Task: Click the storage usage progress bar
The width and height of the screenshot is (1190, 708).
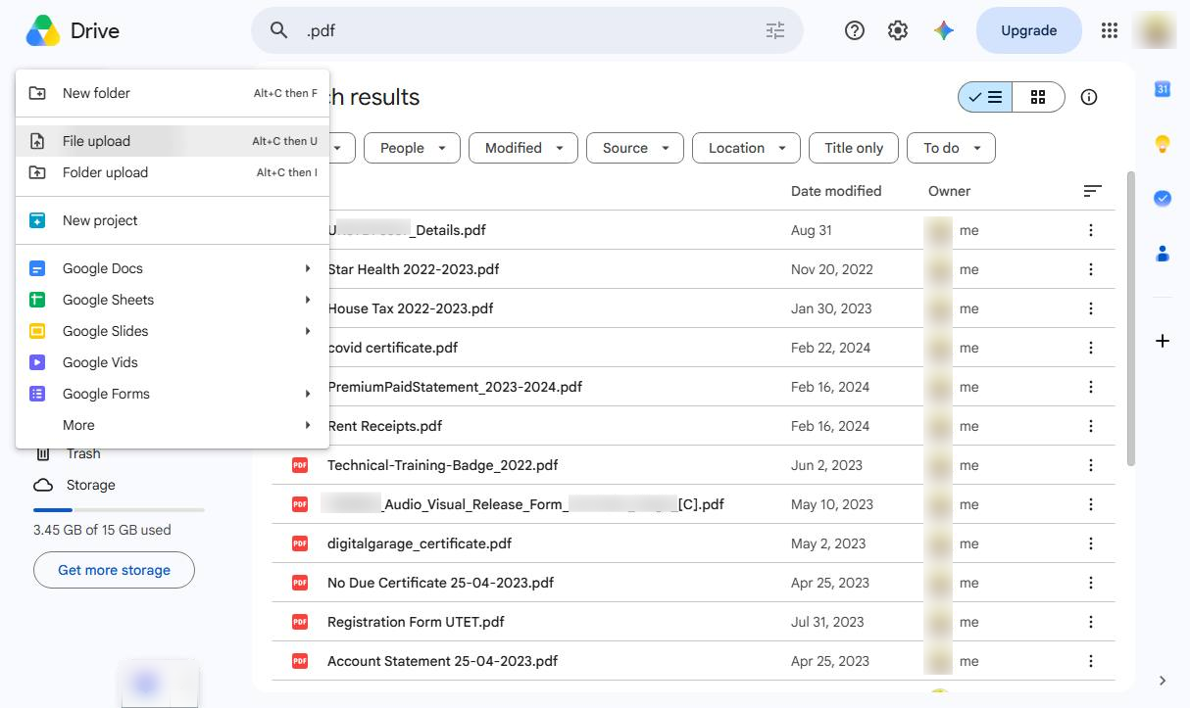Action: click(119, 509)
